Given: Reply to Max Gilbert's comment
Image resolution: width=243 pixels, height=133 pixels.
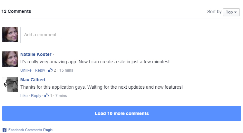Looking at the screenshot, I should point(36,96).
